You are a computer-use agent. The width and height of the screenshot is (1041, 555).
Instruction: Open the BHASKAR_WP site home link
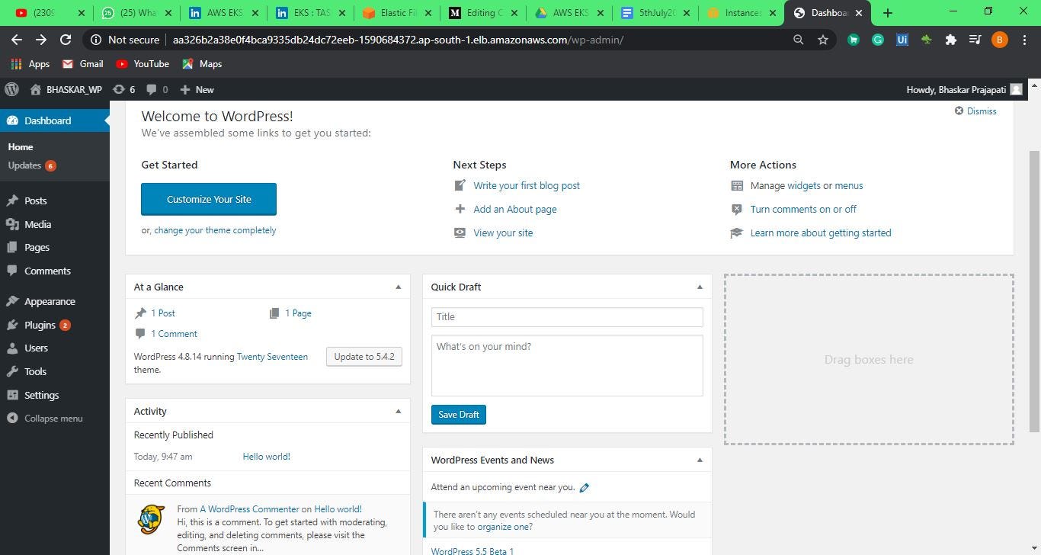66,89
